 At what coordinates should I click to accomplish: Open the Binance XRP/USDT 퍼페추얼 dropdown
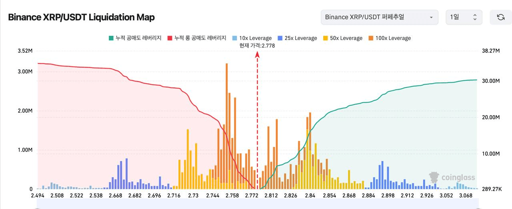click(x=379, y=17)
